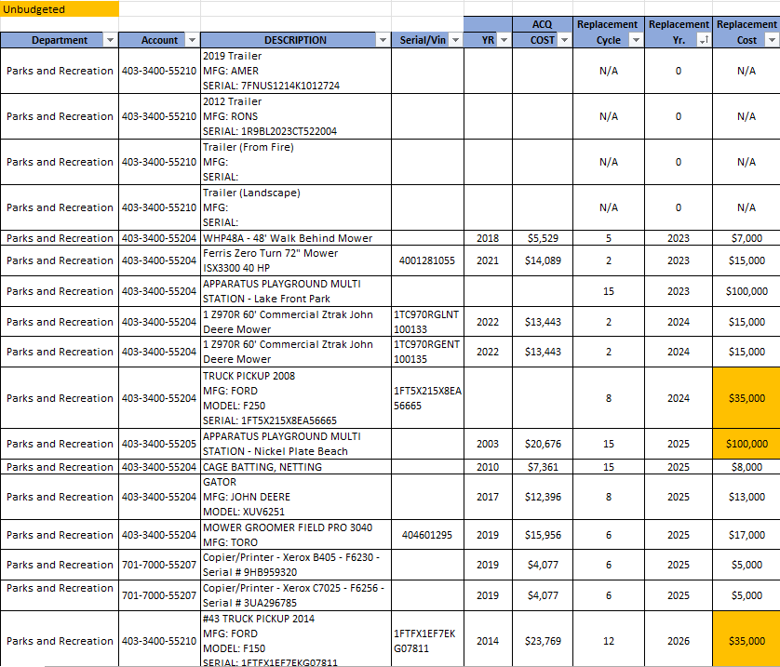The image size is (780, 667).
Task: Select the 2019 Trailer AMER description cell
Action: pos(295,71)
